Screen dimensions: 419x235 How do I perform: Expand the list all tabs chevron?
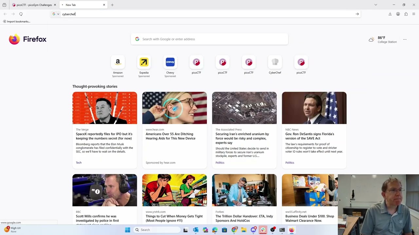[x=376, y=5]
